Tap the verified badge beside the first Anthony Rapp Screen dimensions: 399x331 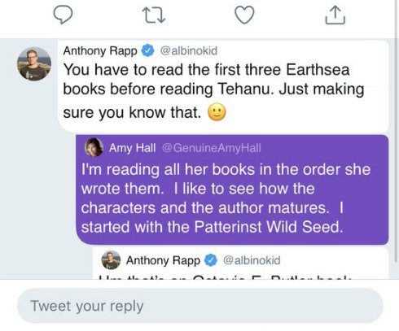click(148, 50)
